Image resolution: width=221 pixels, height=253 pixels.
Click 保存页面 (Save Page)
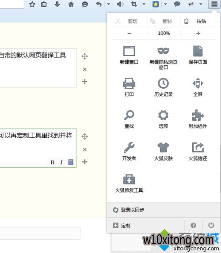click(x=198, y=55)
